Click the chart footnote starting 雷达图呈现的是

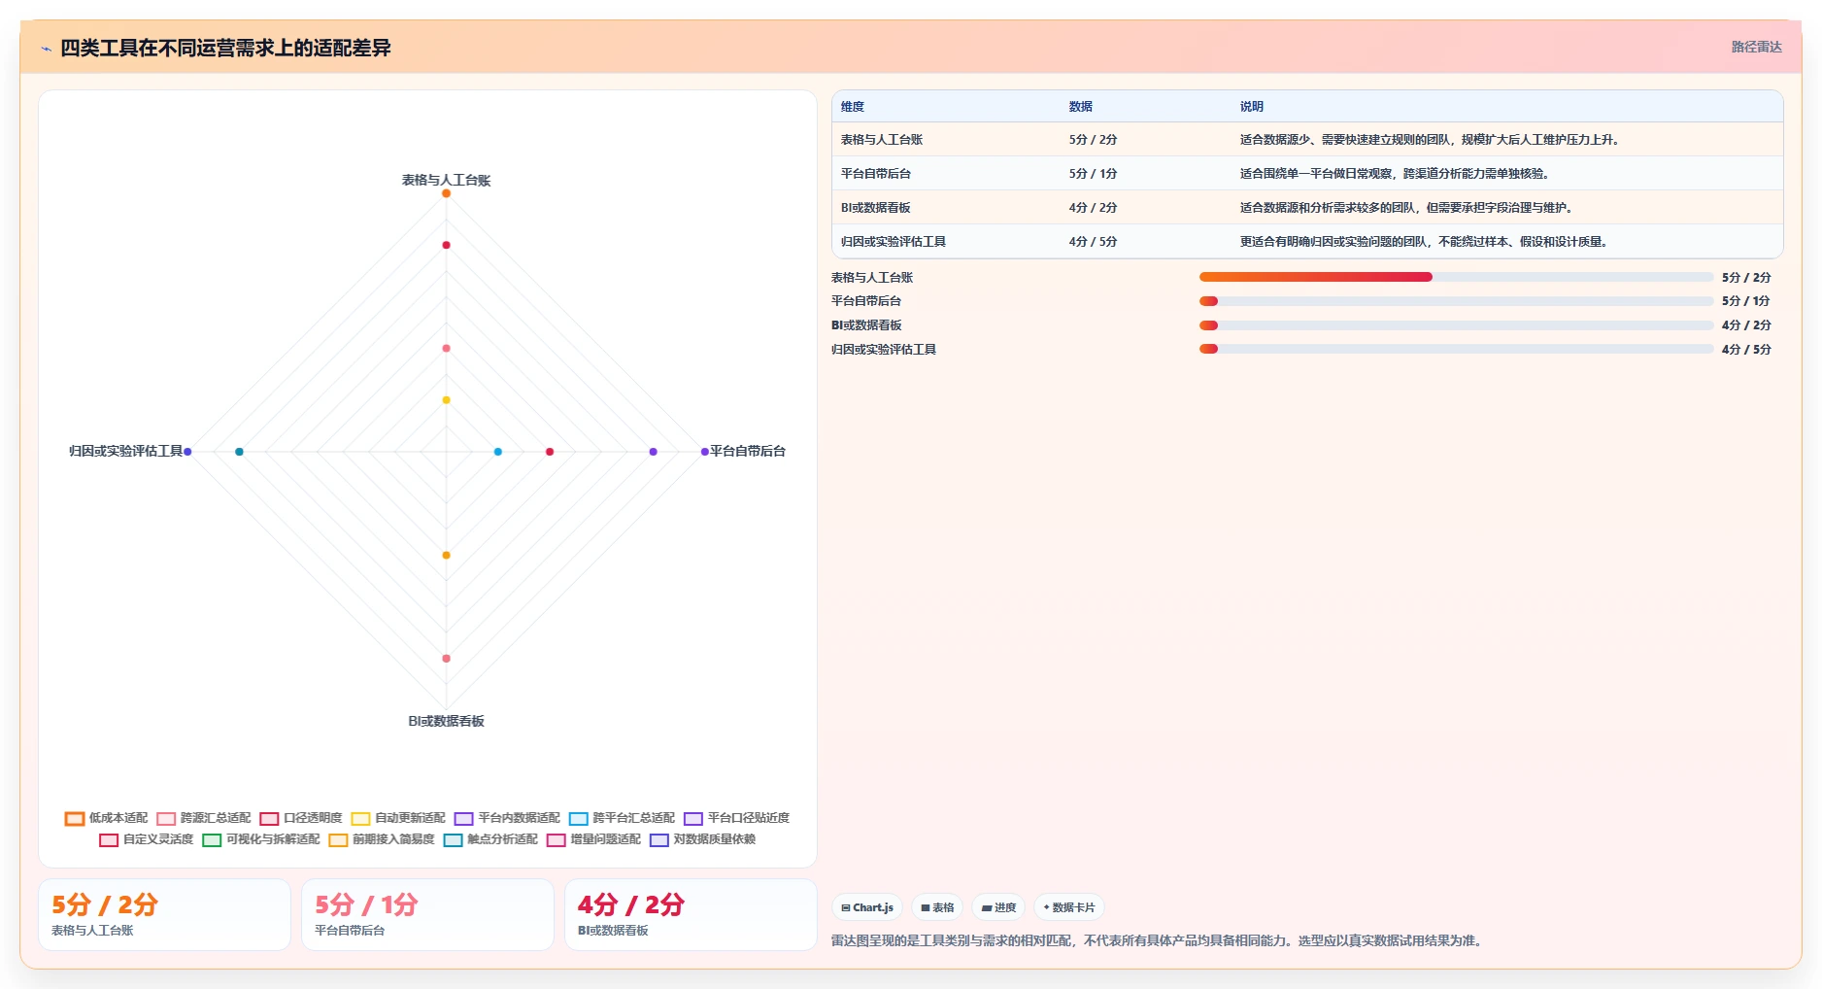(1160, 940)
